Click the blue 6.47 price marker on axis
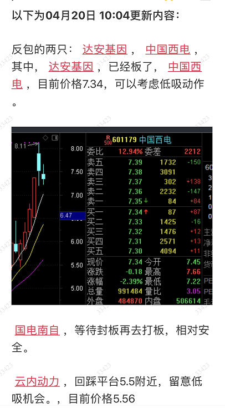 pos(73,216)
